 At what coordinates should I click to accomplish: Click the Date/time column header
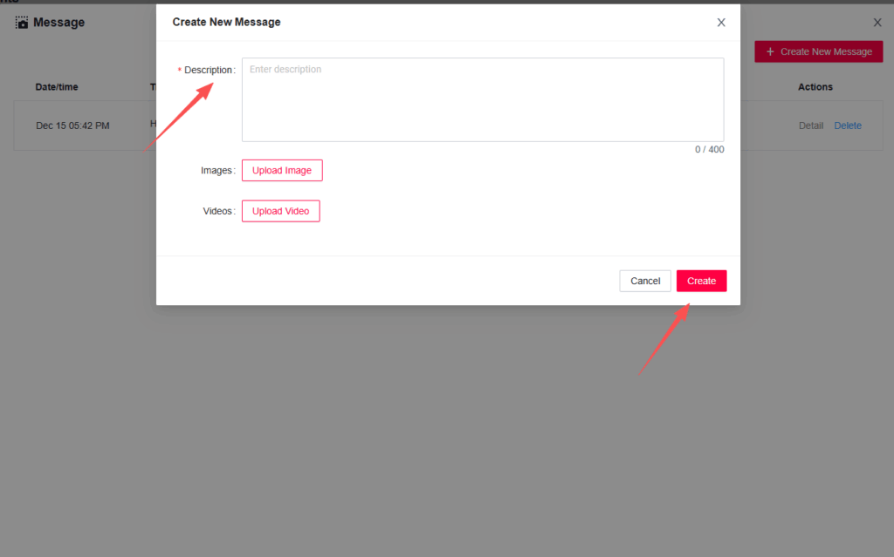coord(58,87)
